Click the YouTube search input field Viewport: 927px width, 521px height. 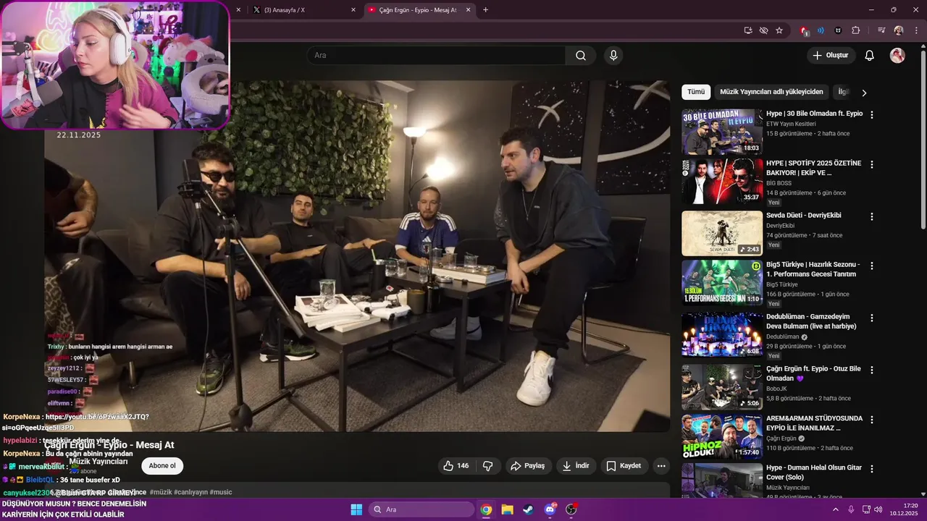436,56
